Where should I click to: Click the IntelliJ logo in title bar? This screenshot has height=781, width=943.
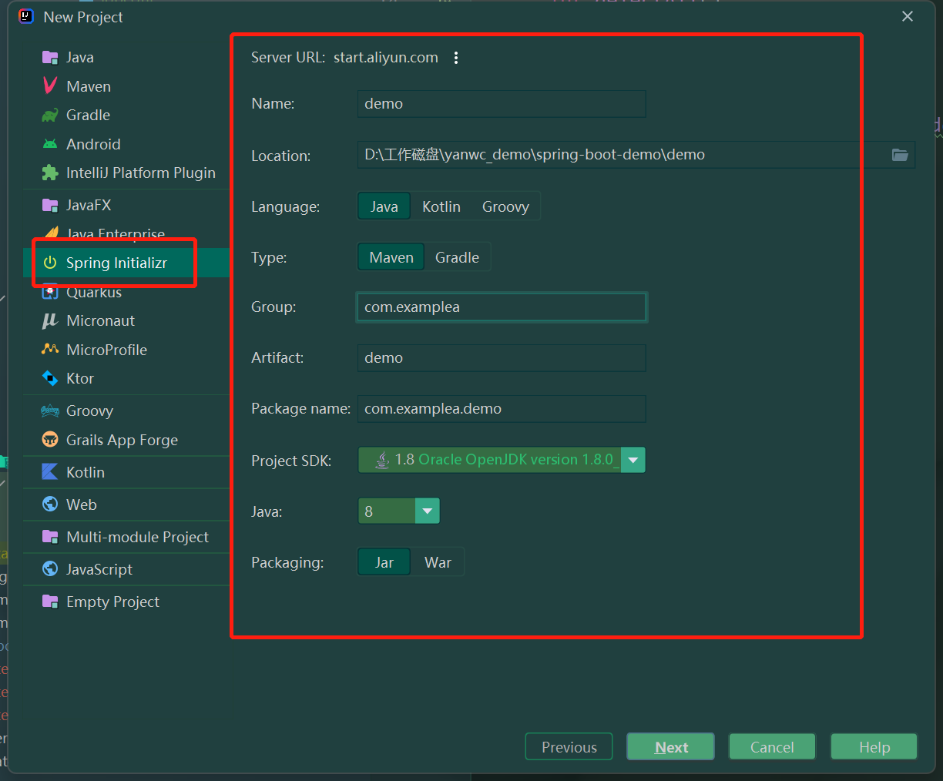[25, 16]
